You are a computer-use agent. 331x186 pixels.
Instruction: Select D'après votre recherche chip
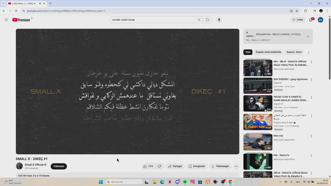click(x=268, y=52)
